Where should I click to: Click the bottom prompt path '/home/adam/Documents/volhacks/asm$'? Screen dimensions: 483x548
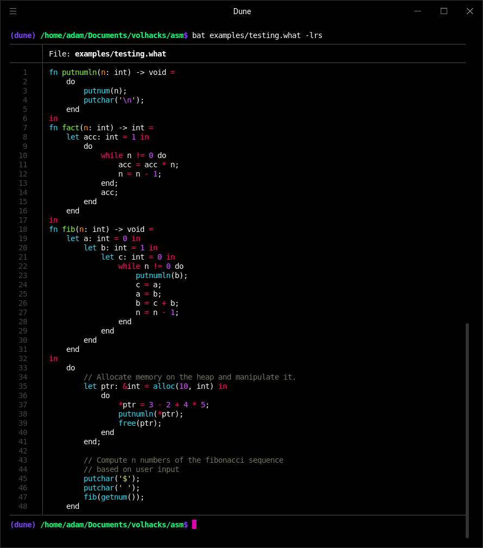[x=114, y=525]
